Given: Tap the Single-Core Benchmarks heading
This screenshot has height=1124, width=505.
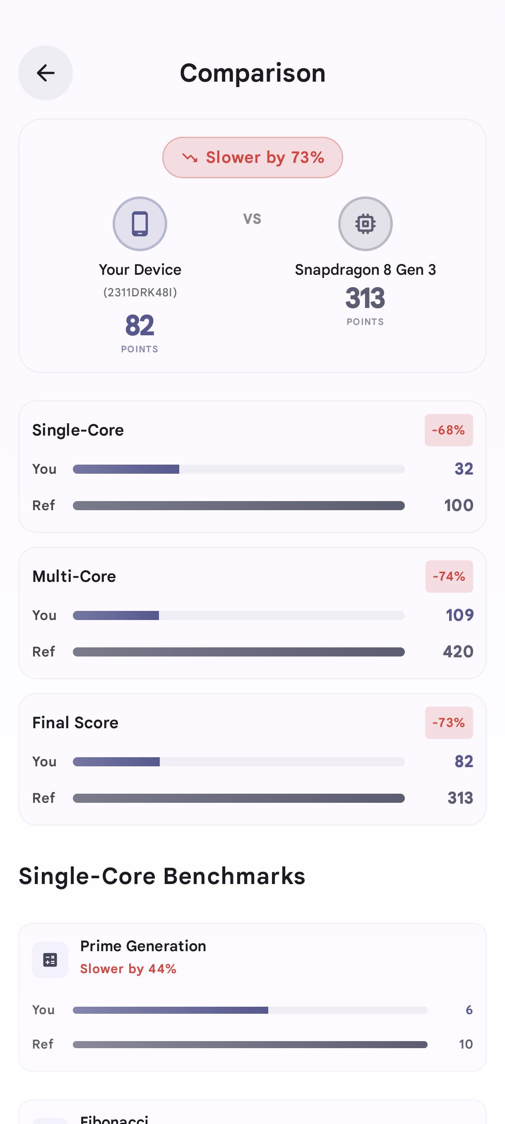Looking at the screenshot, I should 162,876.
